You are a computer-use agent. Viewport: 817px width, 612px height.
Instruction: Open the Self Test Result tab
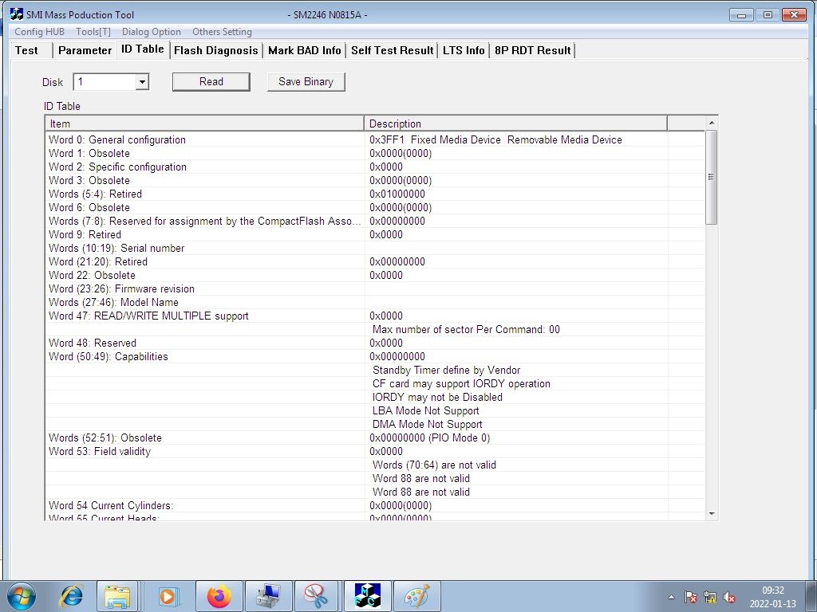393,50
